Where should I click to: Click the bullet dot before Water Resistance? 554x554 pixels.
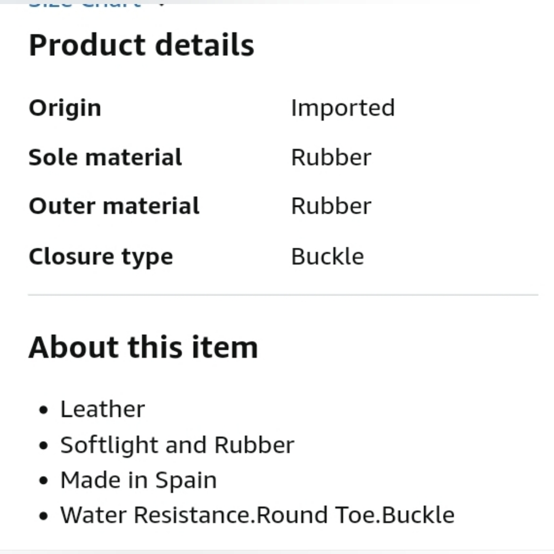43,516
